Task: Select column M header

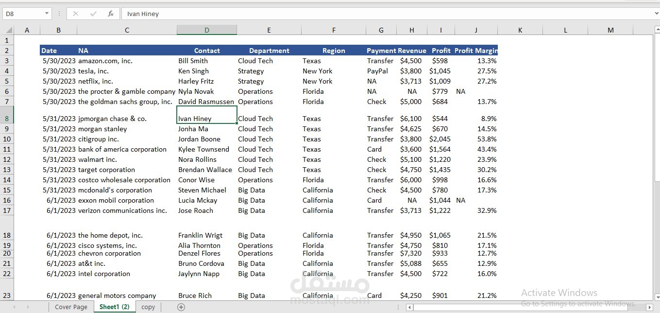Action: click(610, 30)
